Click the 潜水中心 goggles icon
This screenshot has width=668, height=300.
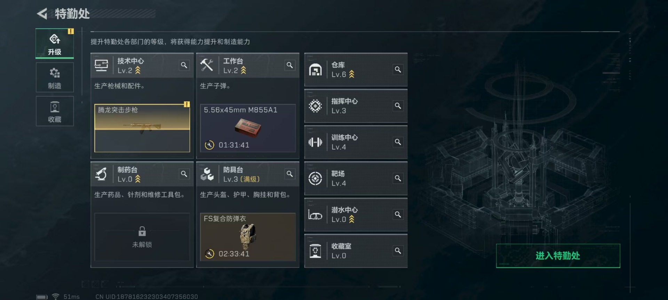point(315,215)
